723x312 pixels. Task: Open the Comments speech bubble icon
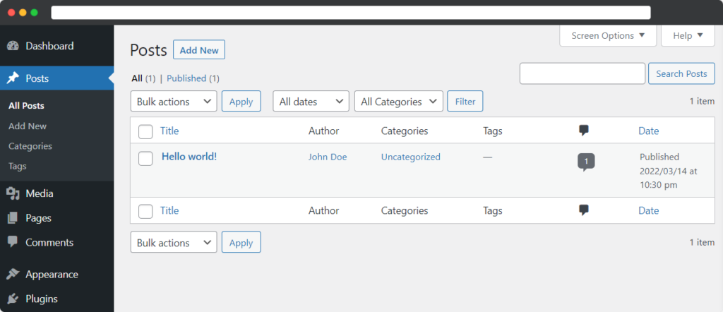pyautogui.click(x=13, y=242)
